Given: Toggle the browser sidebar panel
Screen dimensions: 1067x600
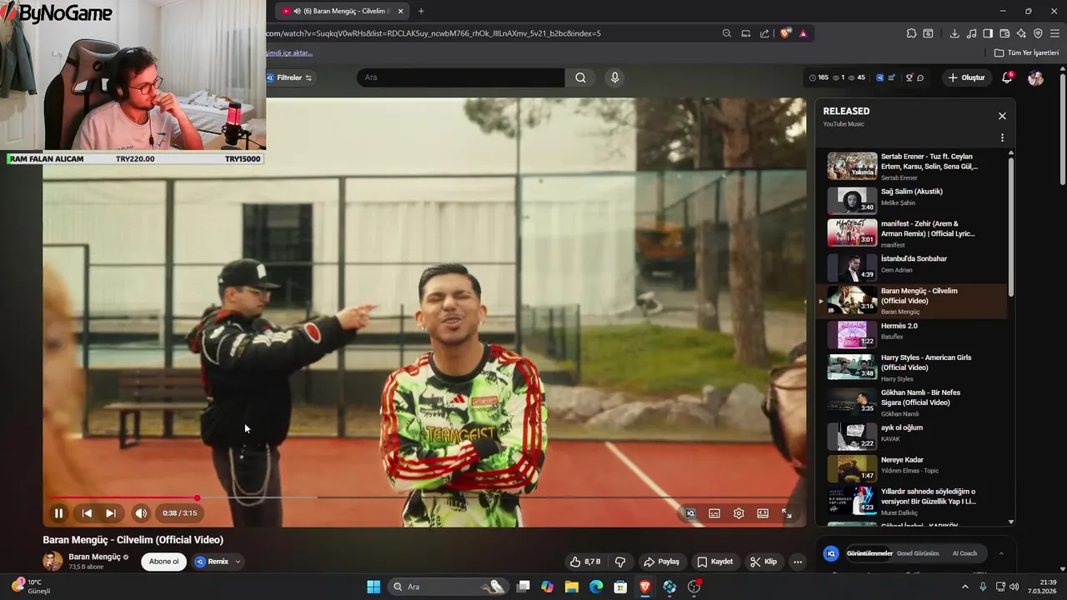Looking at the screenshot, I should pos(988,33).
